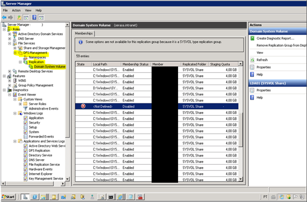Select the <Not Defined> Disabled row
307x202 pixels.
pos(157,106)
